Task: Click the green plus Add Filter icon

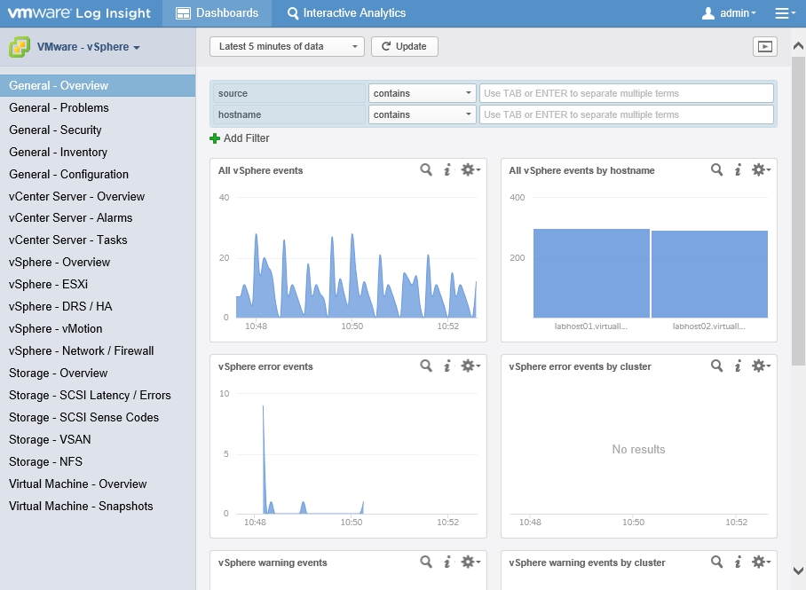Action: [x=215, y=138]
